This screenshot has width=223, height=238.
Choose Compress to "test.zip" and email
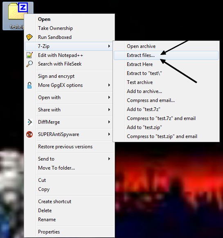[x=162, y=136]
